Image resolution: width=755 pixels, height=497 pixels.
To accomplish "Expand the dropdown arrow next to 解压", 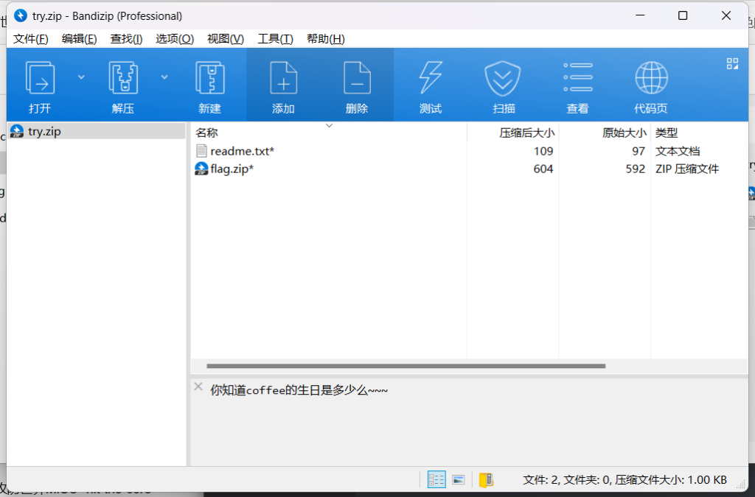I will [164, 77].
